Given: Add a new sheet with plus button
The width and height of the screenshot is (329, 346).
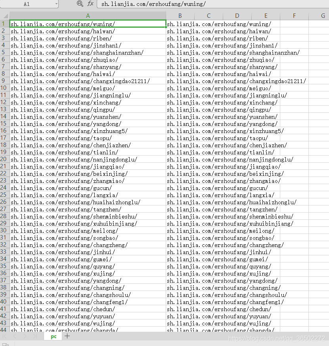Looking at the screenshot, I should point(67,336).
